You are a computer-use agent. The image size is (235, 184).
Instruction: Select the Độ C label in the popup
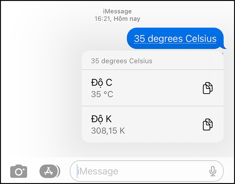pos(102,83)
